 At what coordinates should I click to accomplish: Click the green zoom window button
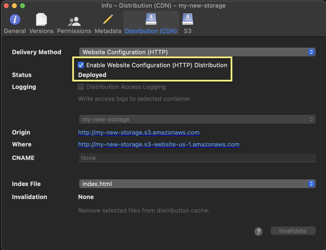[23, 6]
